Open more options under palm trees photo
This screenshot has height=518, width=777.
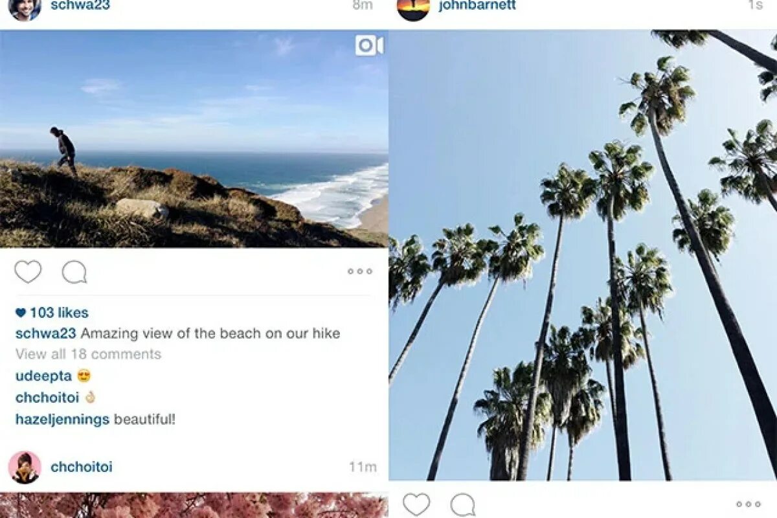pos(749,504)
